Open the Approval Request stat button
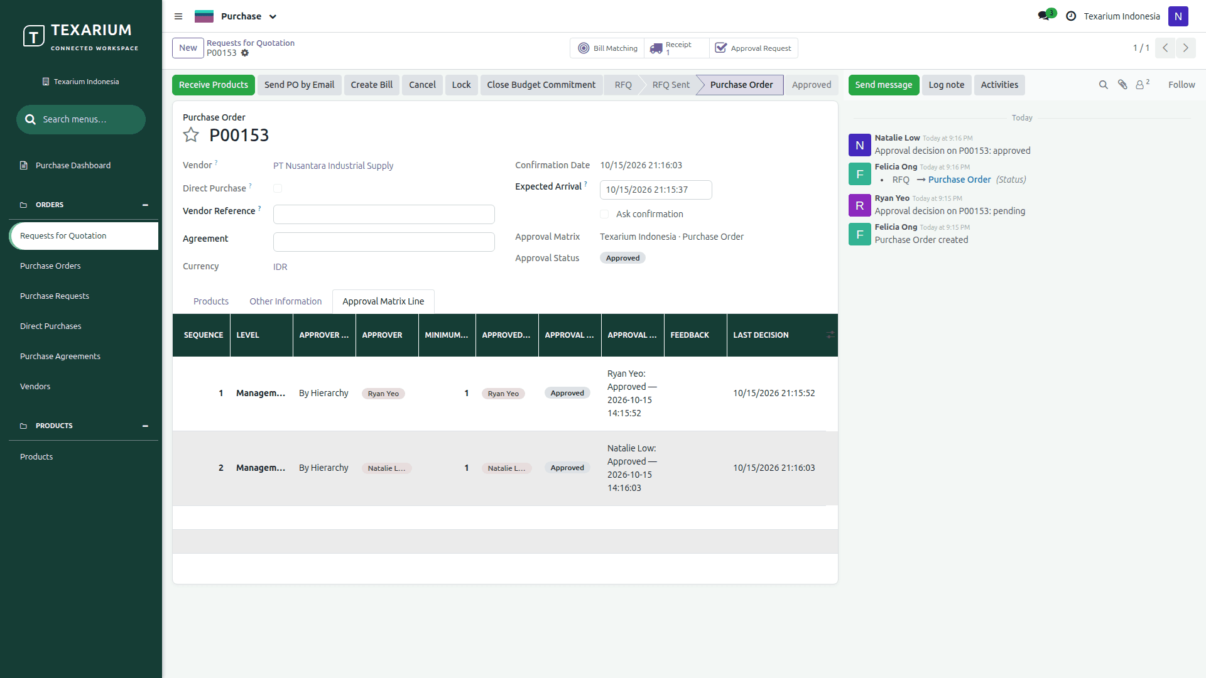 754,48
